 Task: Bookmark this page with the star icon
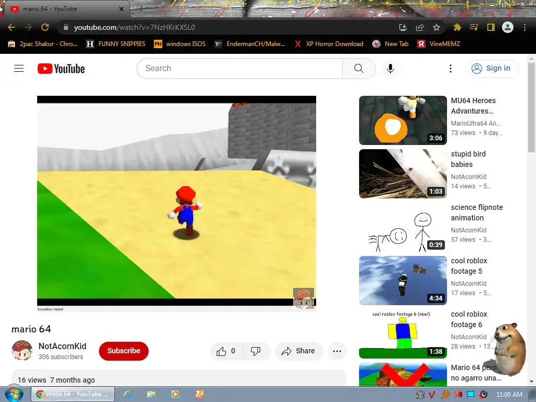(x=437, y=27)
